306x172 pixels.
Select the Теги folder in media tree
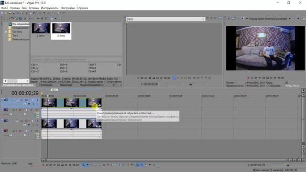tap(15, 35)
